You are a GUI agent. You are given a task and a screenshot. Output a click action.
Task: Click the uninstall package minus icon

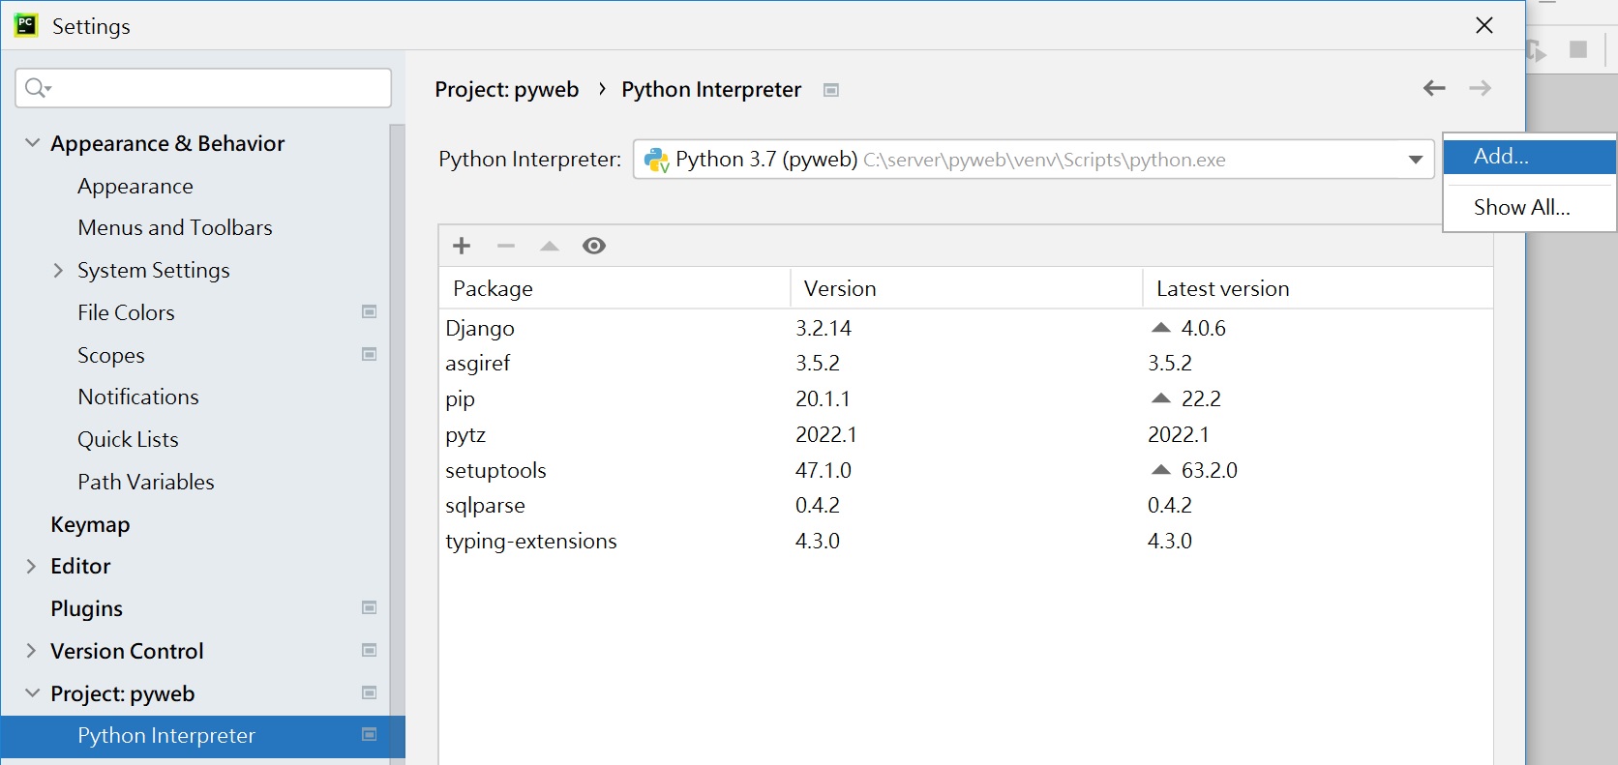pos(506,246)
